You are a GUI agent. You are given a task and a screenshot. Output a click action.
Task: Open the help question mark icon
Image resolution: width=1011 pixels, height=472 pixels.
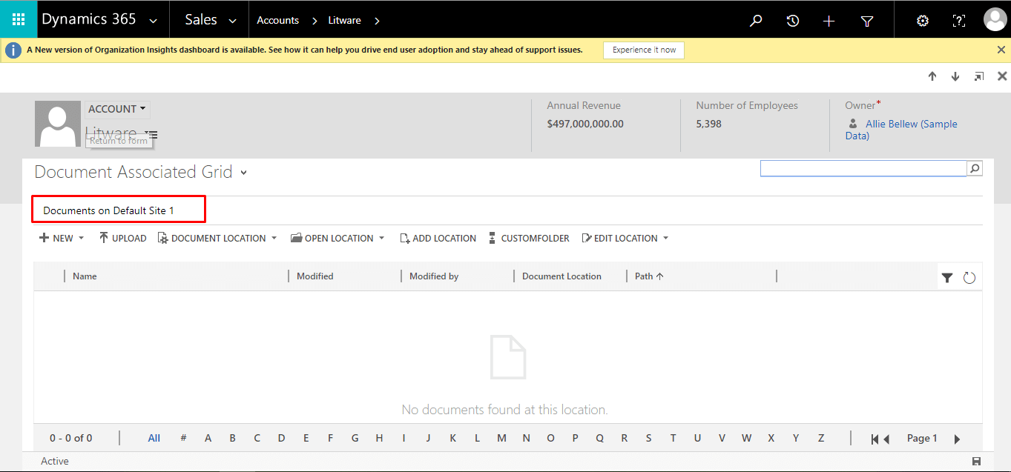click(x=959, y=21)
